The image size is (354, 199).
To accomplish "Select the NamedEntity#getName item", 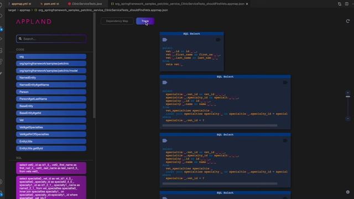I will [51, 85].
